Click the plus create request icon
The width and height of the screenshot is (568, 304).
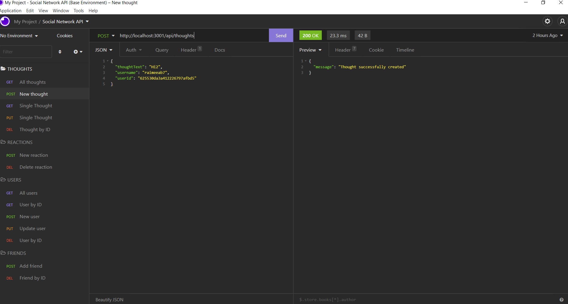click(78, 52)
